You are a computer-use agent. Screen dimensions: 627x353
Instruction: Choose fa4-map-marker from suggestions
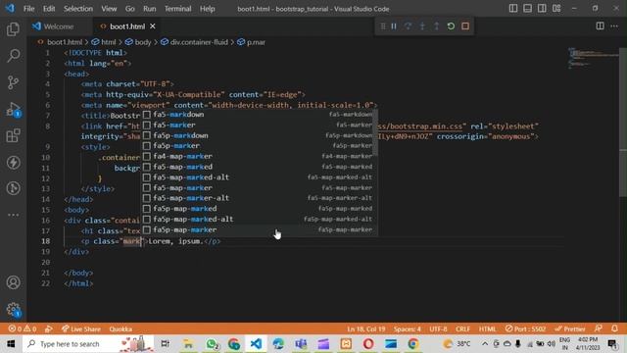(258, 156)
